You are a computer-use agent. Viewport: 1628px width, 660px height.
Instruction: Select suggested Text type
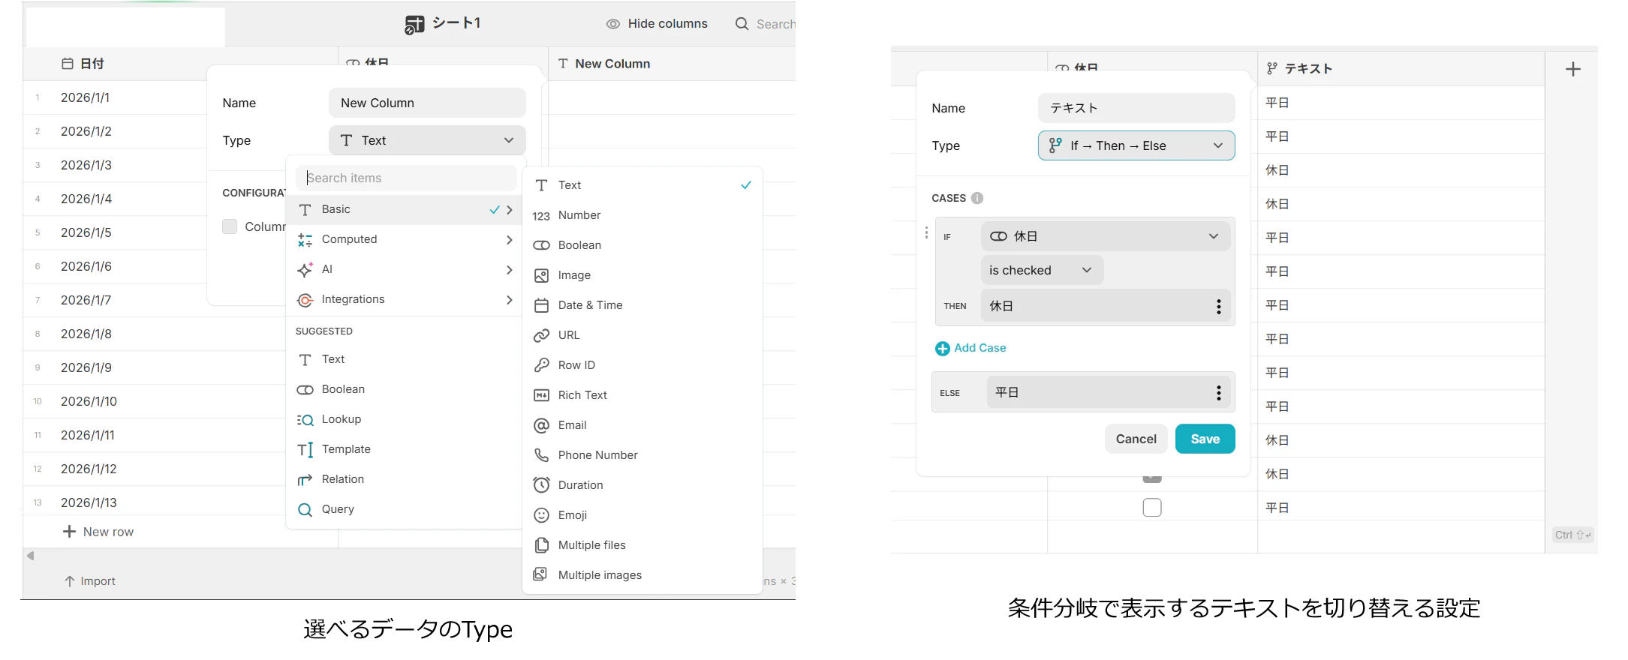405,359
